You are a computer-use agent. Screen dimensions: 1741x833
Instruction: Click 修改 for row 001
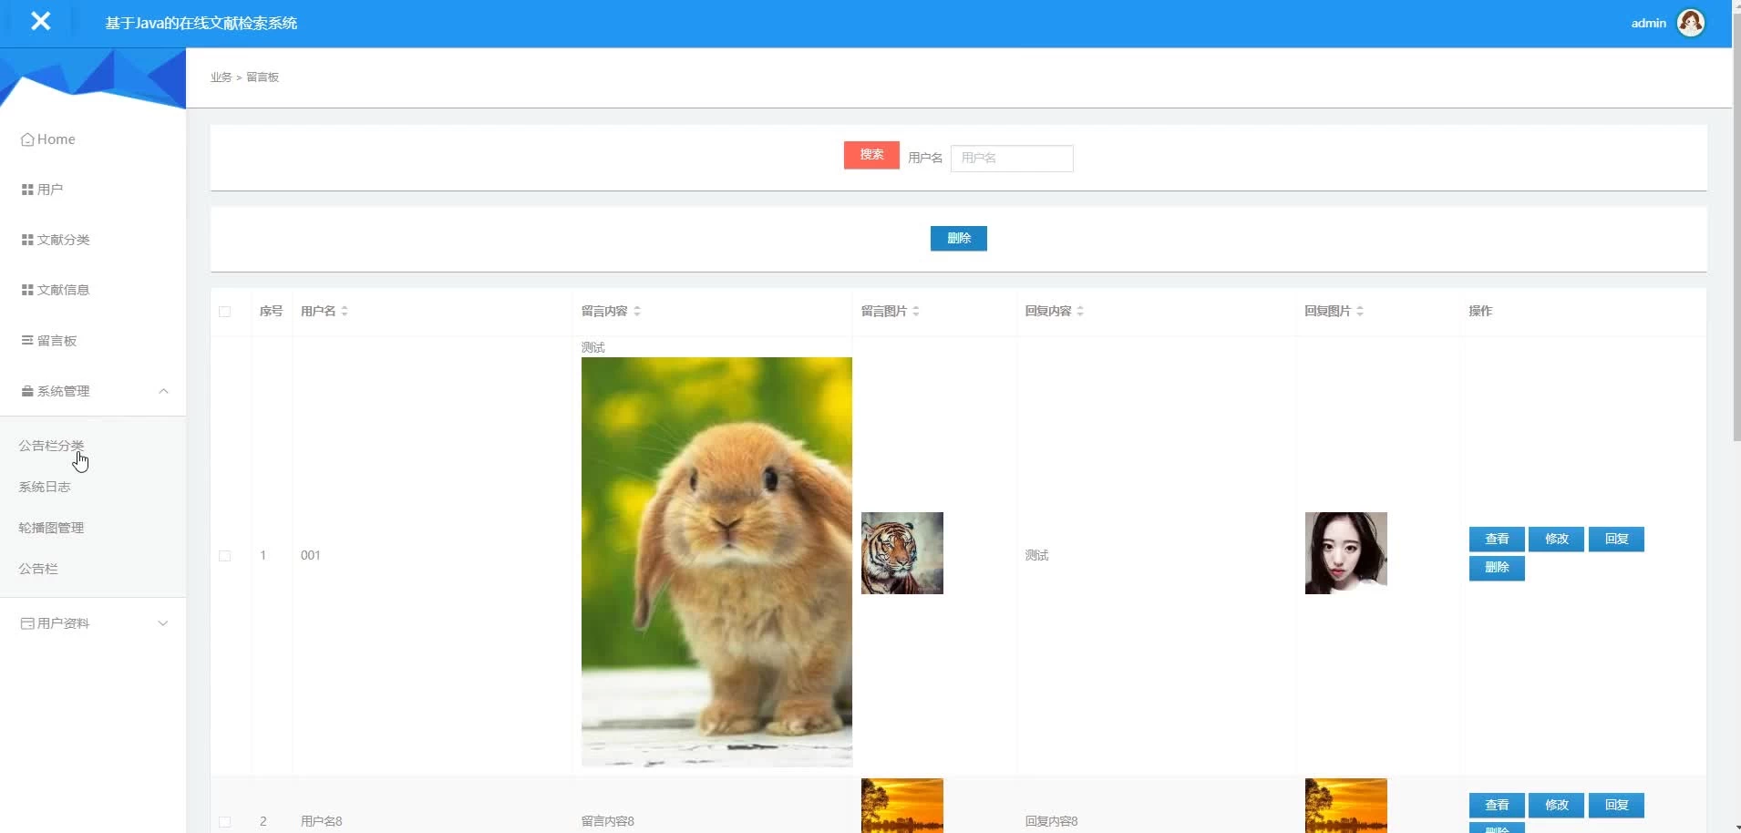[1557, 540]
